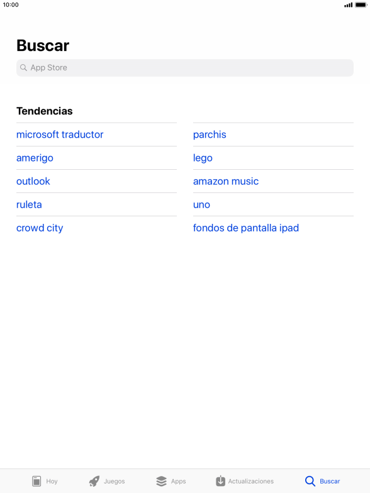The height and width of the screenshot is (493, 370).
Task: Switch to the Actualizaciones tab label
Action: [250, 481]
